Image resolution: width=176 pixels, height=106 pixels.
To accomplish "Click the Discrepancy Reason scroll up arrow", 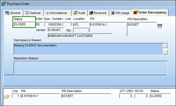I will point(165,46).
